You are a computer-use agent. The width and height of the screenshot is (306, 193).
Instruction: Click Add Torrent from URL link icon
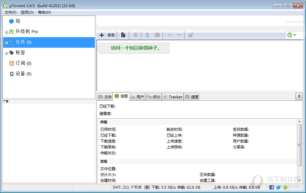(x=111, y=35)
